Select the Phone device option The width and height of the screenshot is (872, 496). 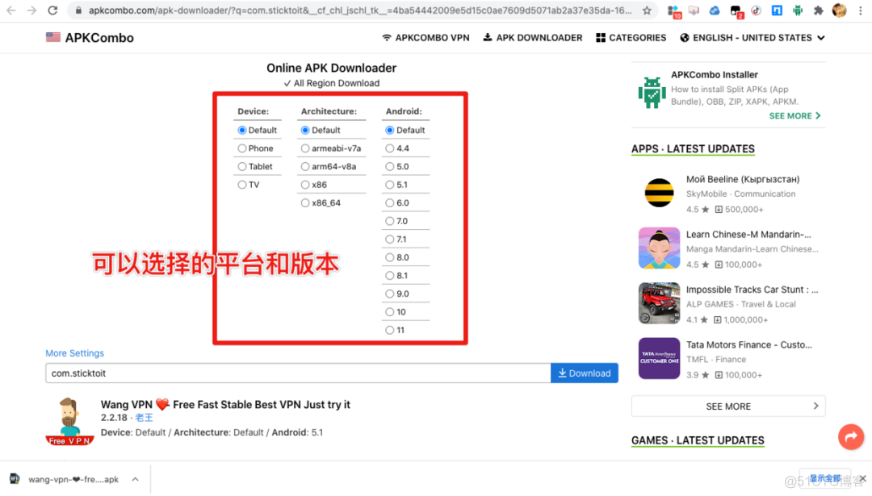pos(242,148)
